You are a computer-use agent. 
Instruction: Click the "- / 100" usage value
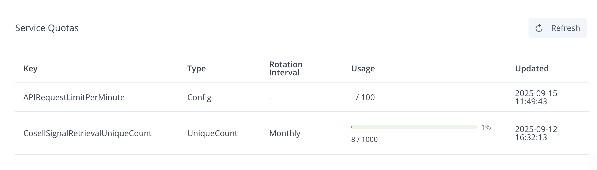click(x=363, y=97)
